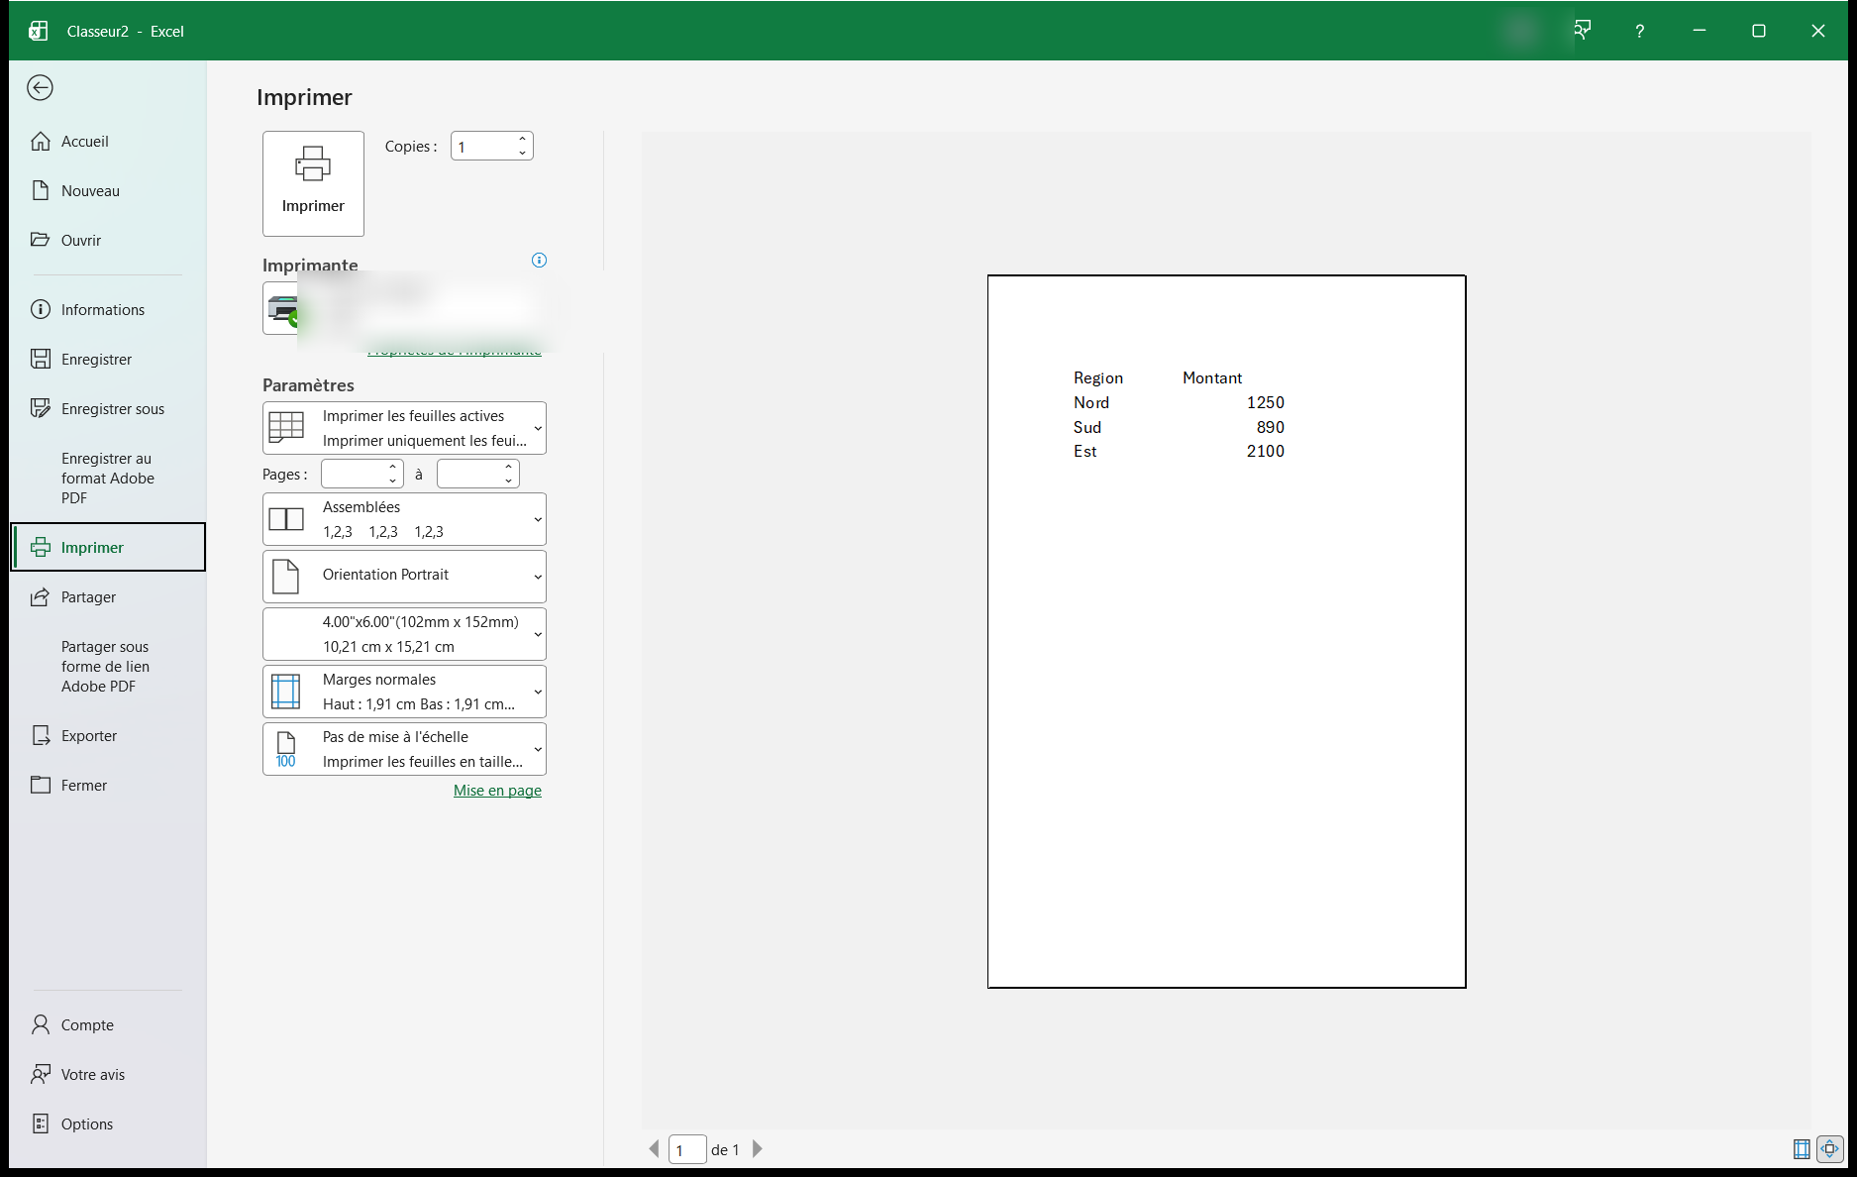Click the current page number field
Viewport: 1857px width, 1177px height.
click(687, 1149)
